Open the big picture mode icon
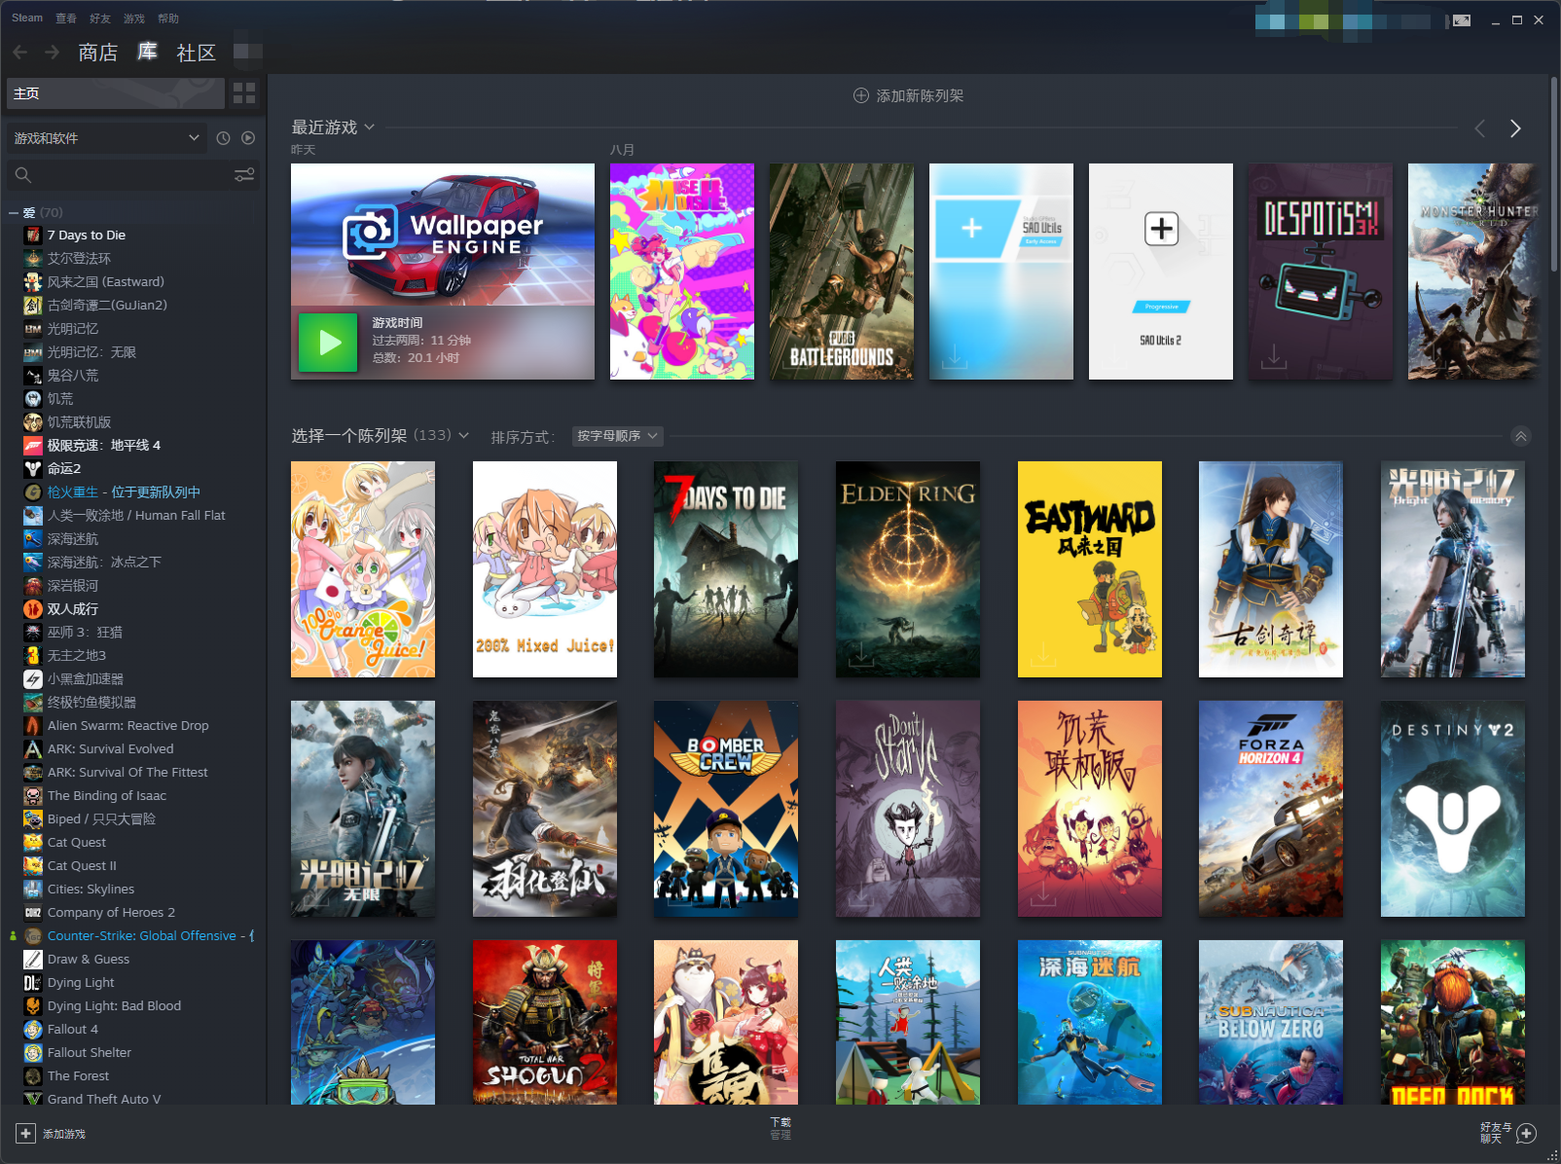Screen dimensions: 1561x1164 (1462, 20)
